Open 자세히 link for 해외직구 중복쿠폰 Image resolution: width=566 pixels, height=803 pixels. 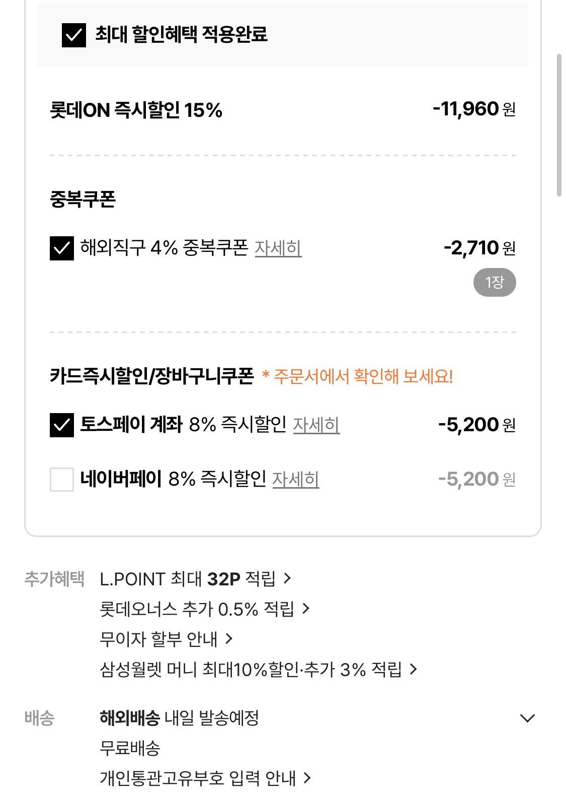(278, 248)
